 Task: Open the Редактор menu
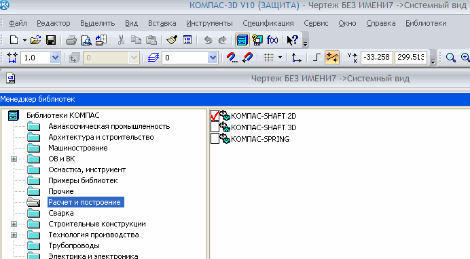tap(54, 23)
